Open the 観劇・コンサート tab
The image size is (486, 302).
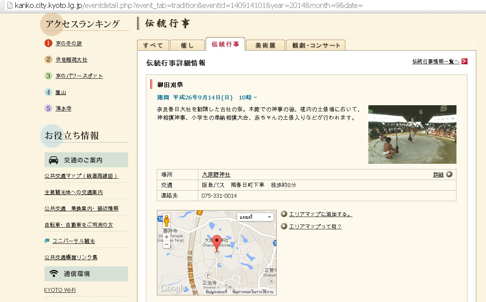(x=315, y=45)
